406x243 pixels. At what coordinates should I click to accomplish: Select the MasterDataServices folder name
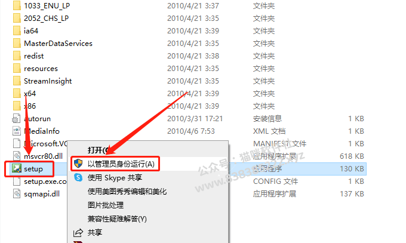[x=59, y=44]
